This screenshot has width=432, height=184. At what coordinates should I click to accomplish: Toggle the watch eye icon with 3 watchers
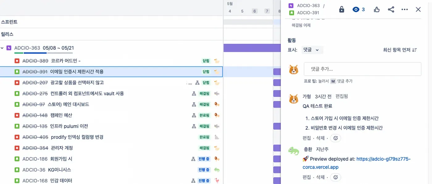359,10
